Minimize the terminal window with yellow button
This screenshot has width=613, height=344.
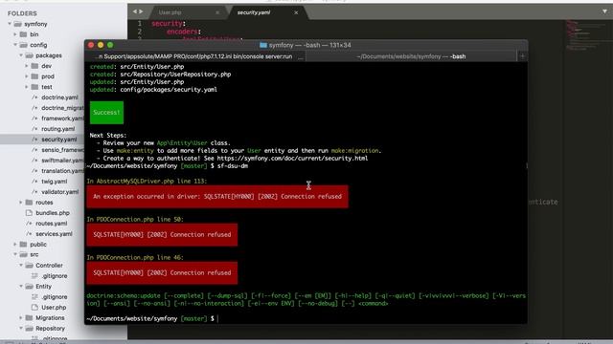tap(101, 45)
